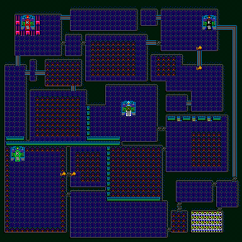This screenshot has width=242, height=242.
Task: Select the green KS shrine in the lower-left room
Action: [18, 154]
